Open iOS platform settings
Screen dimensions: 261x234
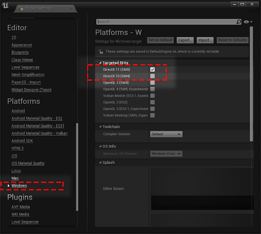(x=14, y=156)
